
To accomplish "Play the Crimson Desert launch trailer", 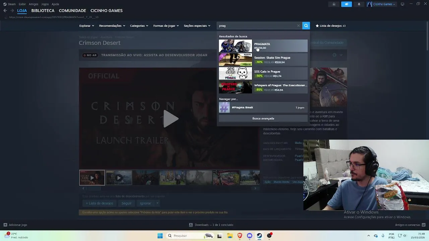I will click(x=171, y=118).
